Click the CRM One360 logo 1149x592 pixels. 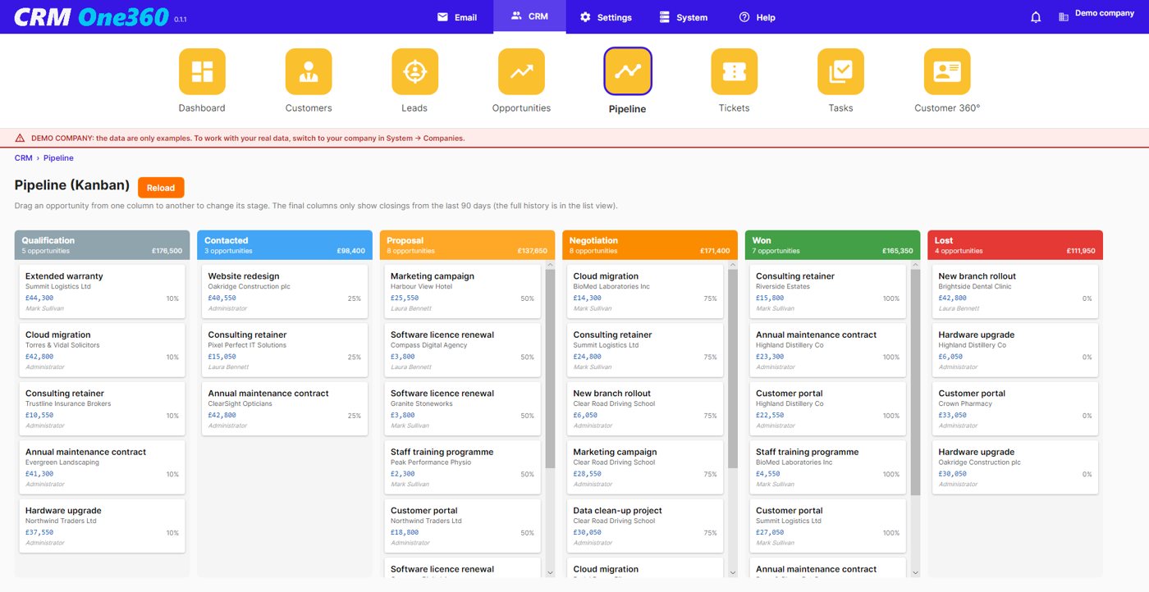[91, 16]
